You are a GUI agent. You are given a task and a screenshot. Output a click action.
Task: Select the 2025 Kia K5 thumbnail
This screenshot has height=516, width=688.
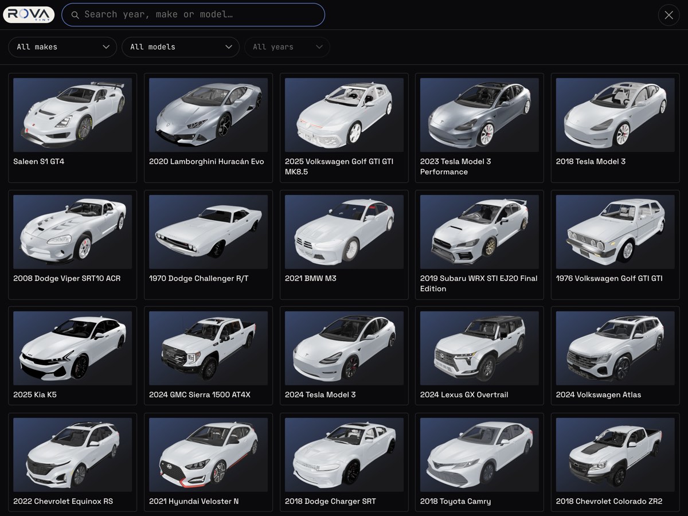point(73,348)
